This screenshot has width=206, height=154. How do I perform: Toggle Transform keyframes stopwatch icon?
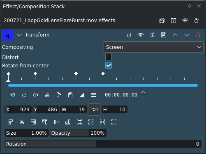[x=129, y=35]
